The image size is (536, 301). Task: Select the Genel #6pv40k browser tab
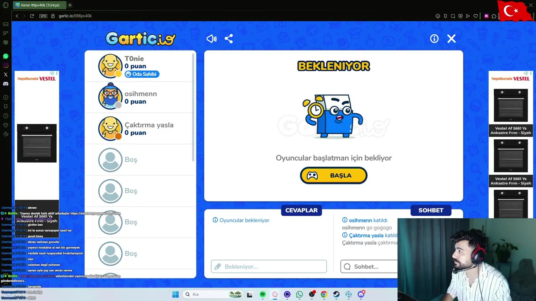coord(39,5)
